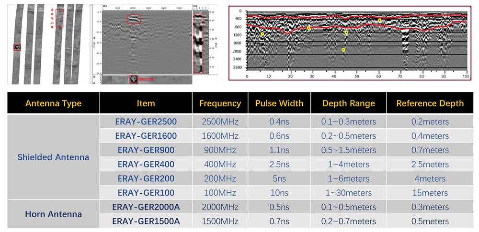Click the ERAY-GER2000A item
479x232 pixels.
pyautogui.click(x=146, y=207)
